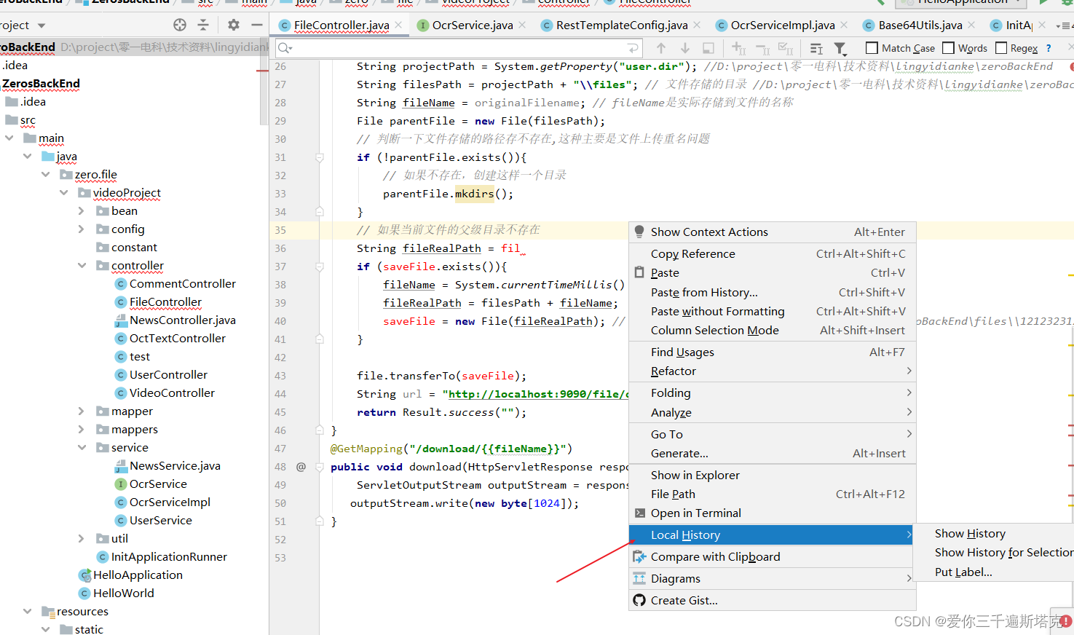Choose Show Context Actions from context menu
Image resolution: width=1074 pixels, height=635 pixels.
pos(773,232)
